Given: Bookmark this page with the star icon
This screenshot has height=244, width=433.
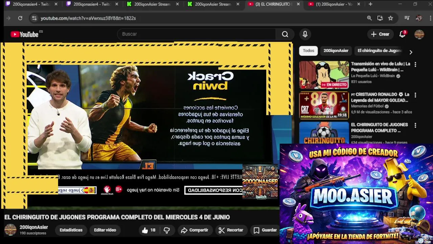Looking at the screenshot, I should pos(391,18).
